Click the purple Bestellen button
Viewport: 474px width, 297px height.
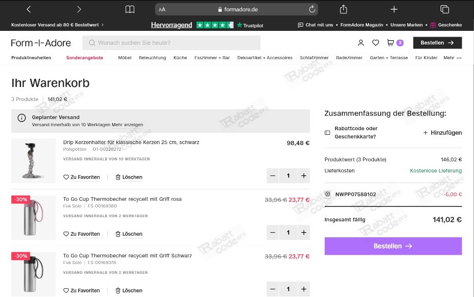tap(393, 246)
